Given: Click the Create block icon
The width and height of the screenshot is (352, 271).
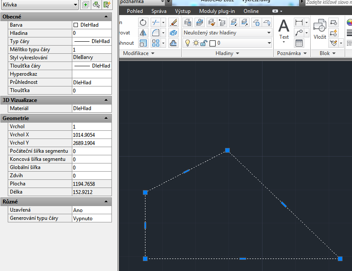Looking at the screenshot, I should click(333, 22).
